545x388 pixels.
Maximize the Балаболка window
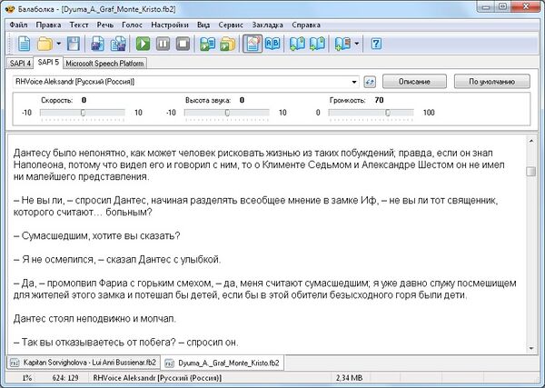(502, 7)
